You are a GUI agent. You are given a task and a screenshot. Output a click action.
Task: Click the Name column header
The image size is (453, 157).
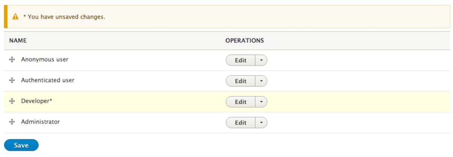coord(18,40)
